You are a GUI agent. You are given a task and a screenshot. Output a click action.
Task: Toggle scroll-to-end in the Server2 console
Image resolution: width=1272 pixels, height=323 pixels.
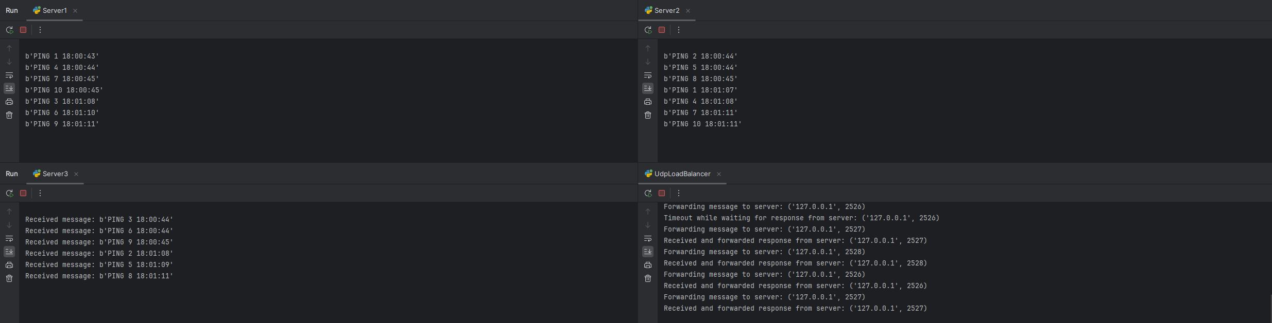click(x=648, y=88)
